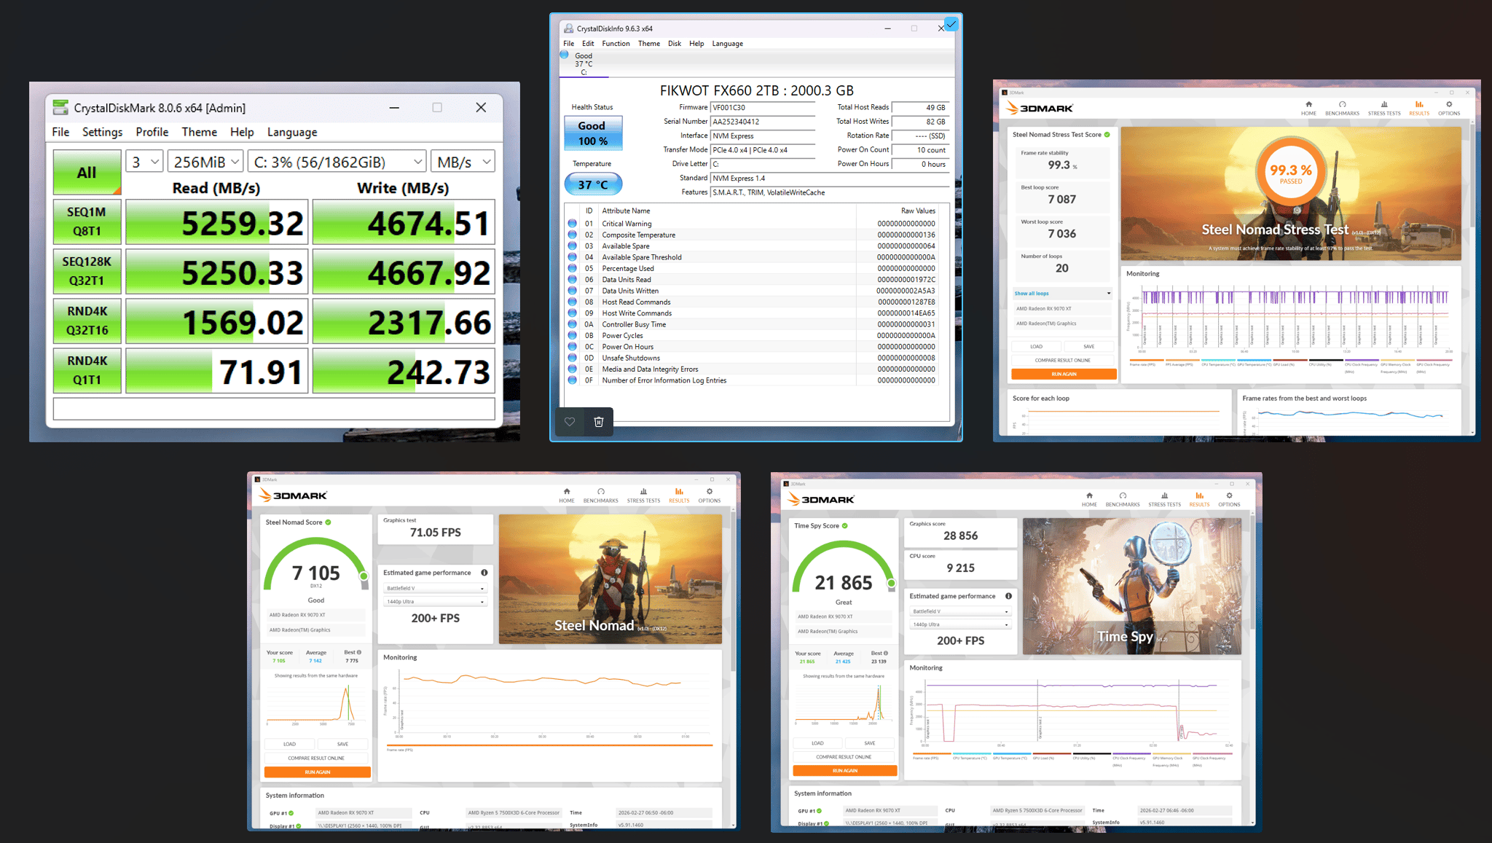Open the drive dropdown showing C: 3%
Viewport: 1492px width, 843px height.
(337, 162)
